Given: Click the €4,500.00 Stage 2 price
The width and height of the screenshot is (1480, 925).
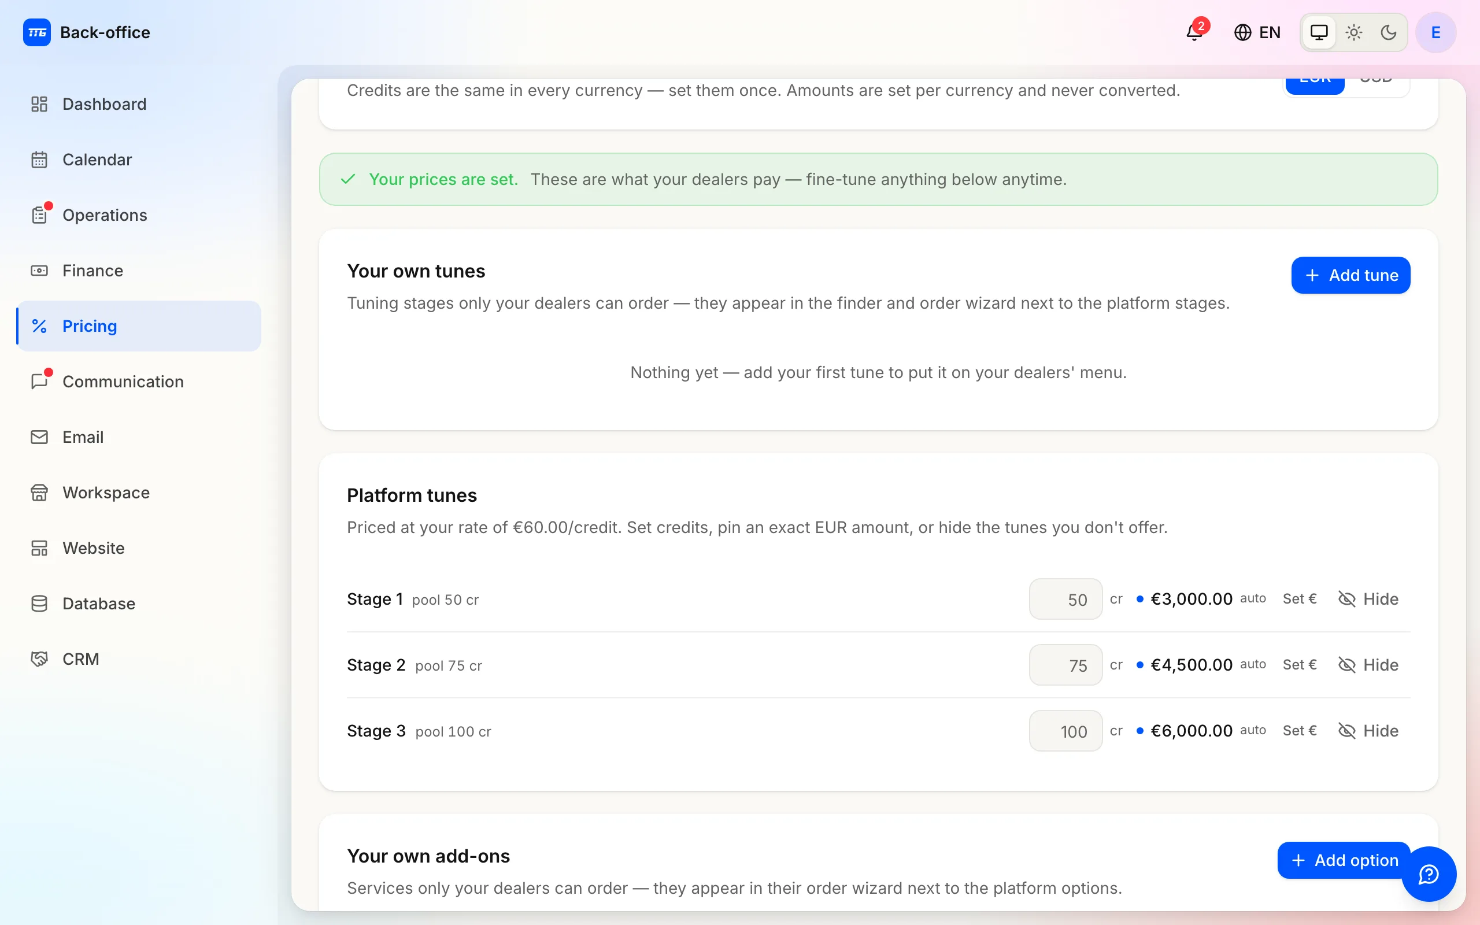Looking at the screenshot, I should (x=1192, y=665).
